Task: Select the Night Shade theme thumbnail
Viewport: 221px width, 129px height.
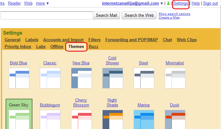Action: [x=113, y=119]
